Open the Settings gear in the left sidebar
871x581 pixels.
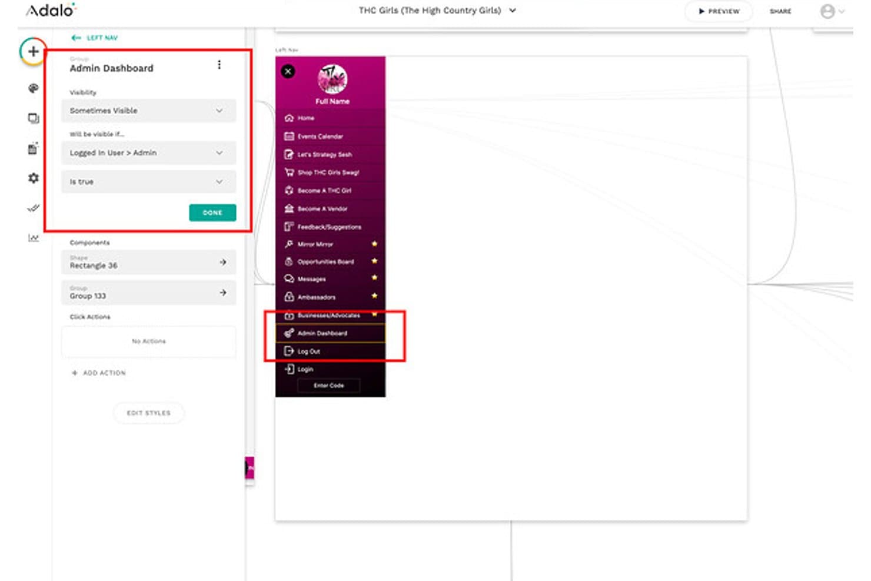tap(33, 178)
